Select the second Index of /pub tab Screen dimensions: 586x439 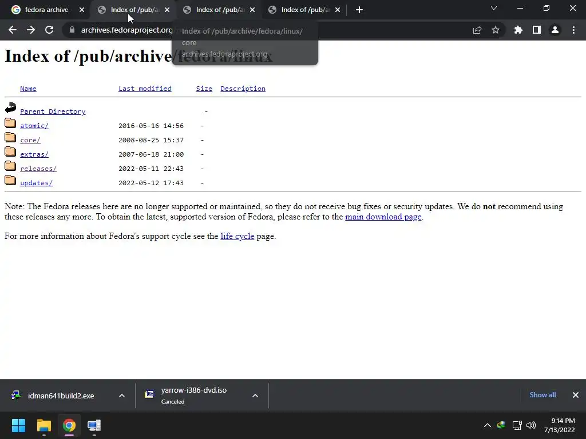133,10
